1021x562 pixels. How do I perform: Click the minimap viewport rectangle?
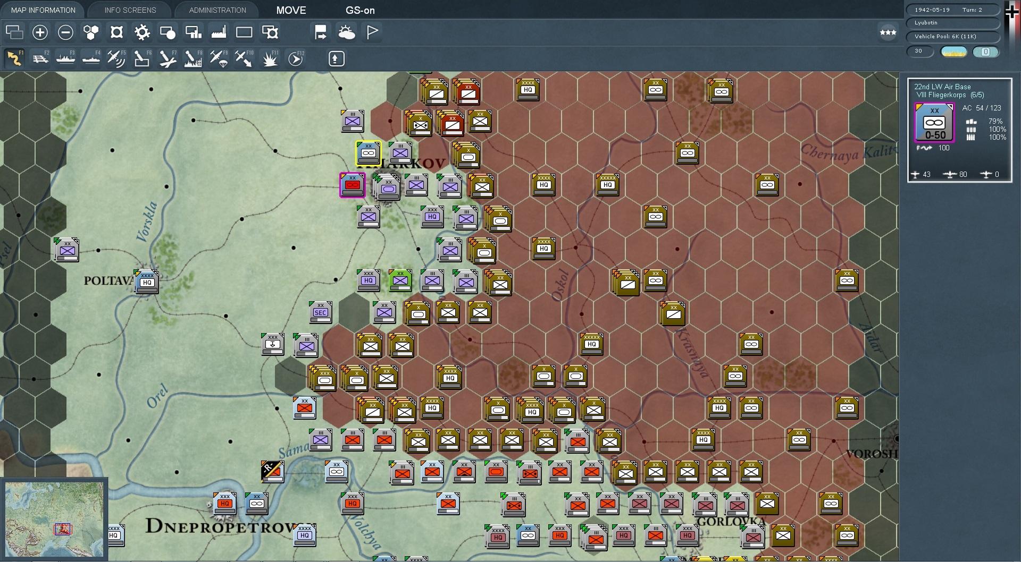tap(62, 529)
